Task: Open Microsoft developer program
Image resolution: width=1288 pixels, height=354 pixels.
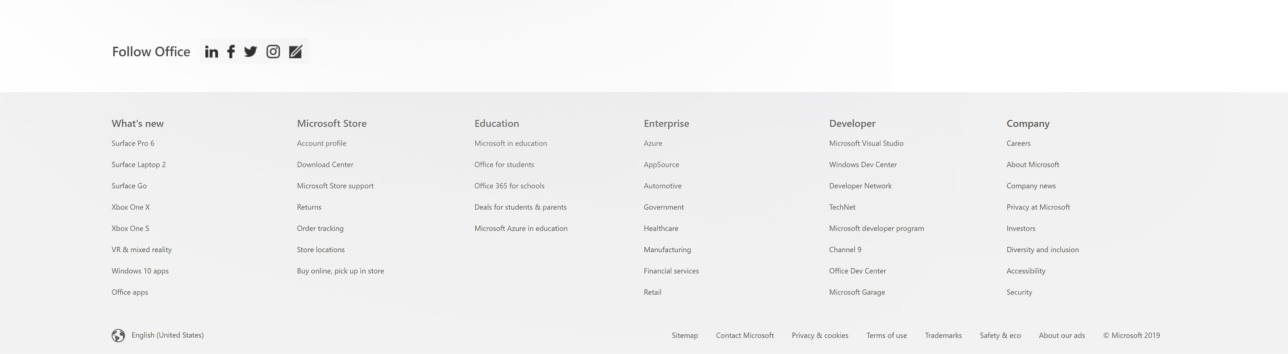Action: pos(877,228)
